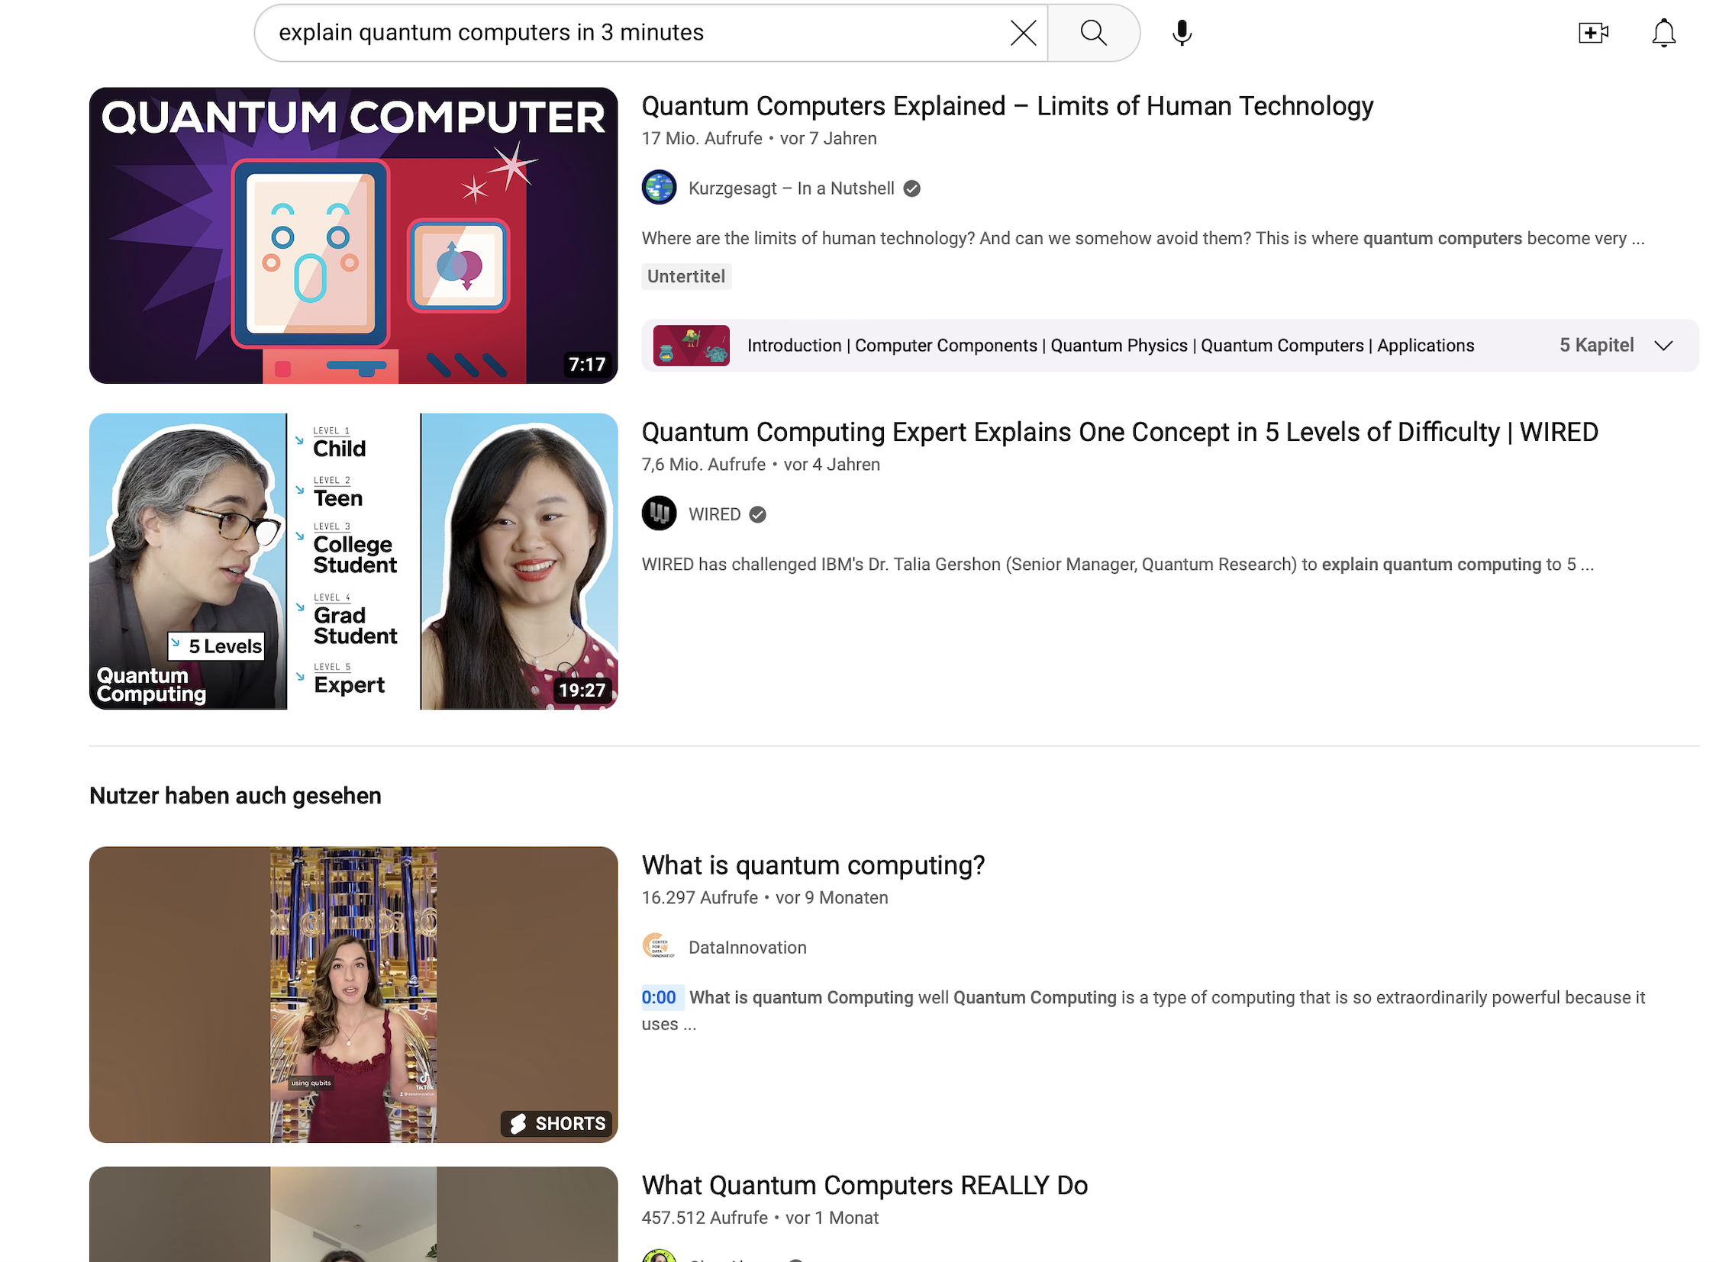Click the WIRED description about Dr. Talia Gershon

tap(1118, 565)
